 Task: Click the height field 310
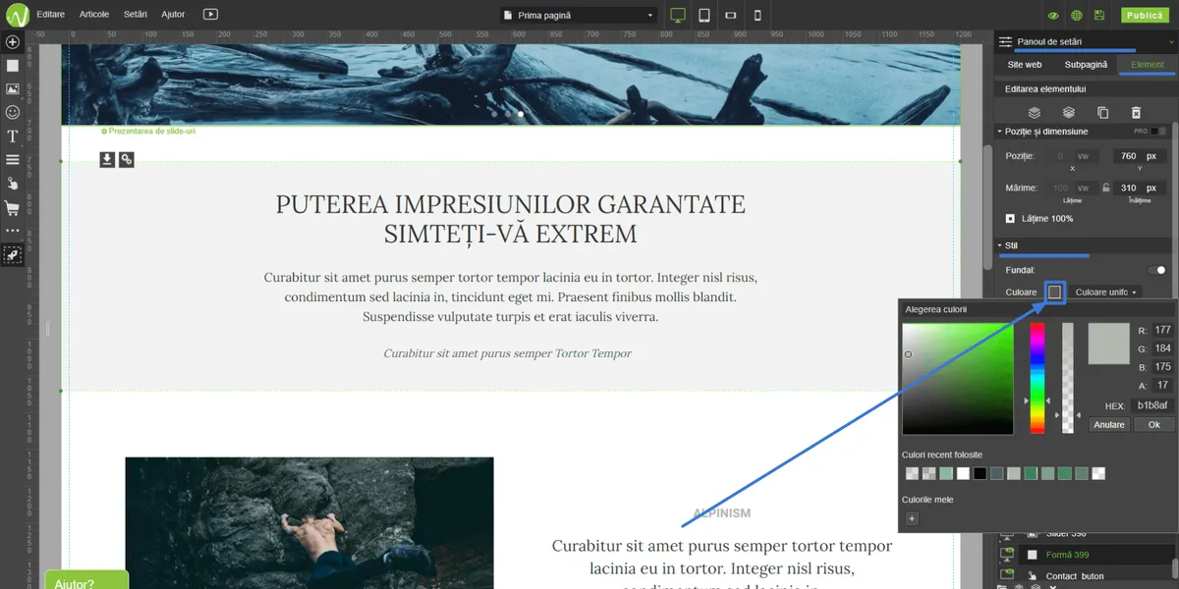click(1139, 187)
